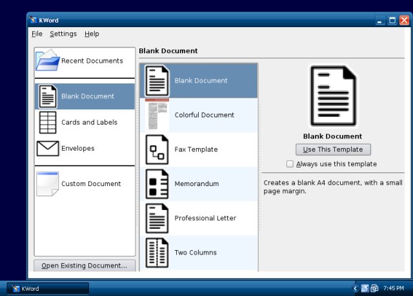Screen dimensions: 413x296
Task: Click the Open Existing Document button
Action: 85,266
